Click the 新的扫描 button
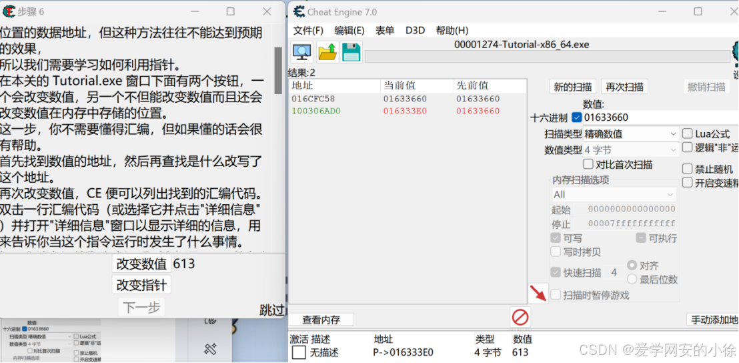The width and height of the screenshot is (739, 363). pos(573,87)
